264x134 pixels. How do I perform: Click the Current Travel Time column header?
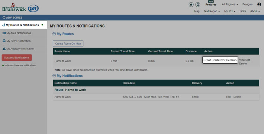click(161, 51)
